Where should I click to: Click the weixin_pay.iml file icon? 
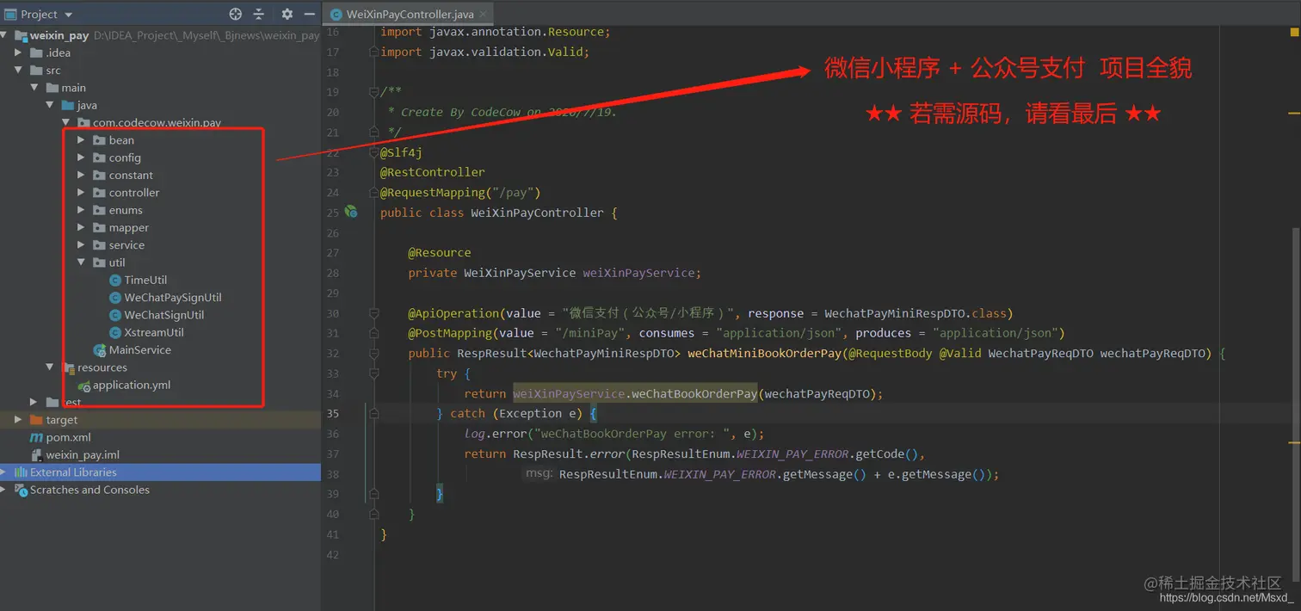[x=36, y=455]
